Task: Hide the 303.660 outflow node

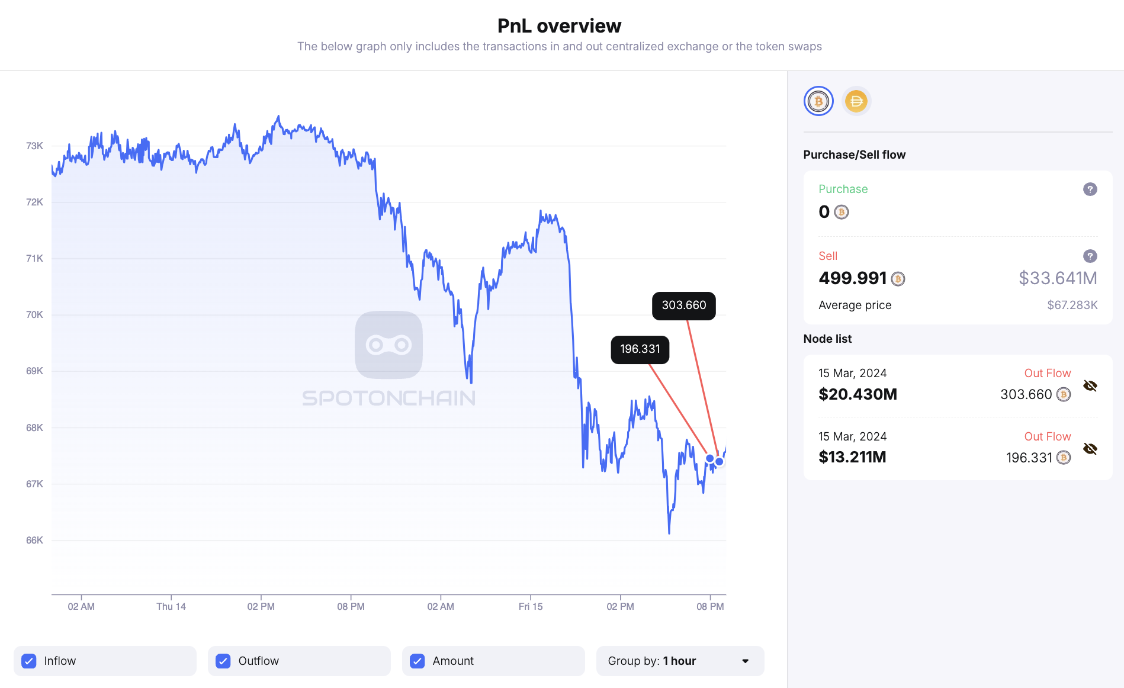Action: (x=1090, y=386)
